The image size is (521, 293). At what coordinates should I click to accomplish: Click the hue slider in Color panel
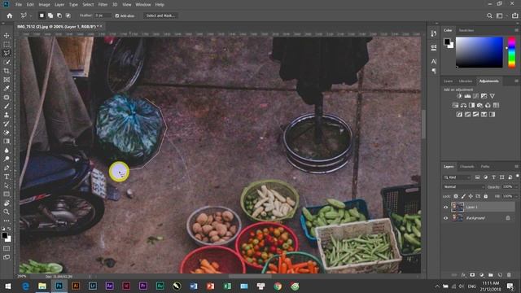[x=512, y=52]
